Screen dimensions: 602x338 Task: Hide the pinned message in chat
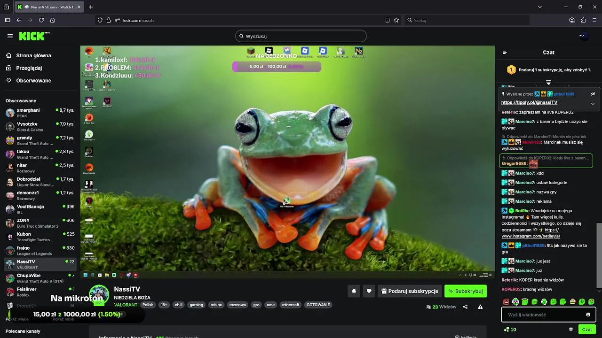(x=593, y=94)
